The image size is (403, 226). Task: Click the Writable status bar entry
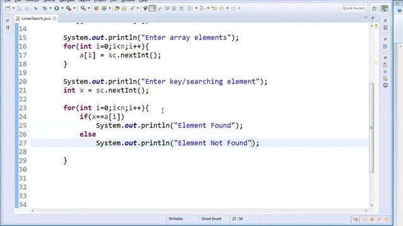click(x=176, y=219)
